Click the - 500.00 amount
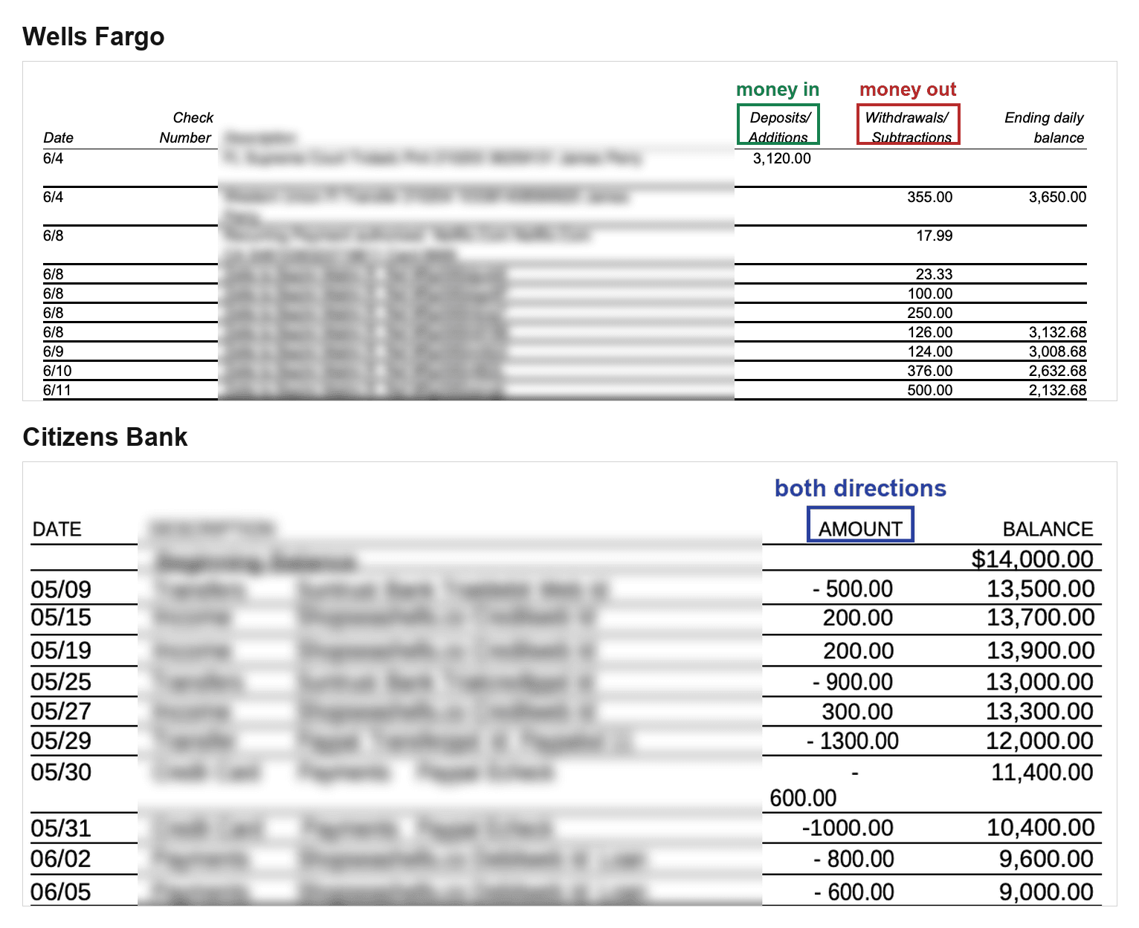Viewport: 1139px width, 928px height. (x=852, y=588)
